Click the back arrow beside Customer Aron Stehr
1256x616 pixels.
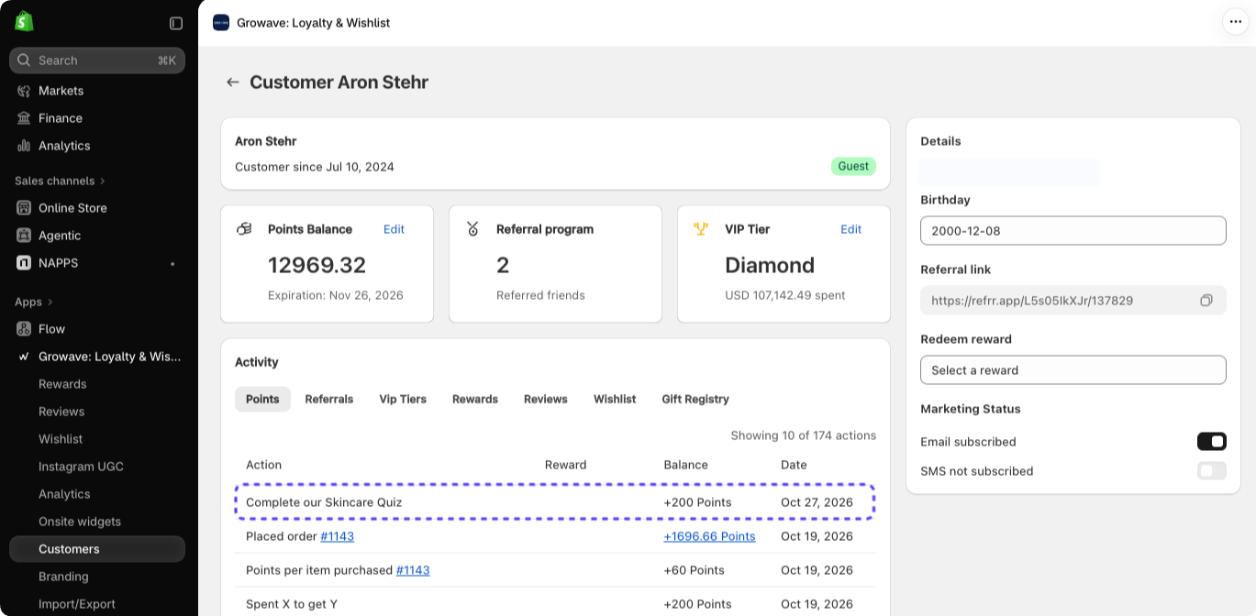[233, 82]
